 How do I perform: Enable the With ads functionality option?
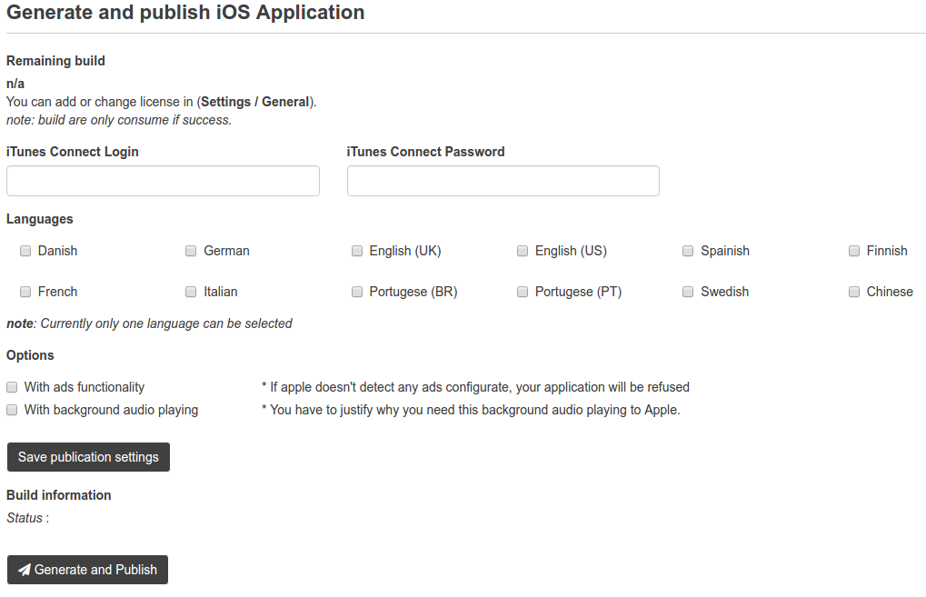pyautogui.click(x=12, y=387)
